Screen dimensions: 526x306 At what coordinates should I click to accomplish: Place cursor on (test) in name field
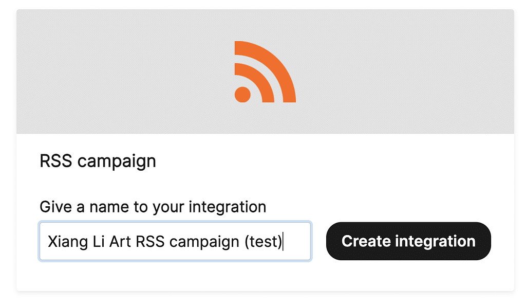[x=264, y=241]
